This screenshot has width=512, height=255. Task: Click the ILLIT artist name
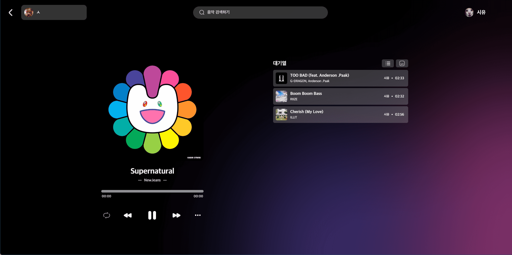tap(294, 118)
